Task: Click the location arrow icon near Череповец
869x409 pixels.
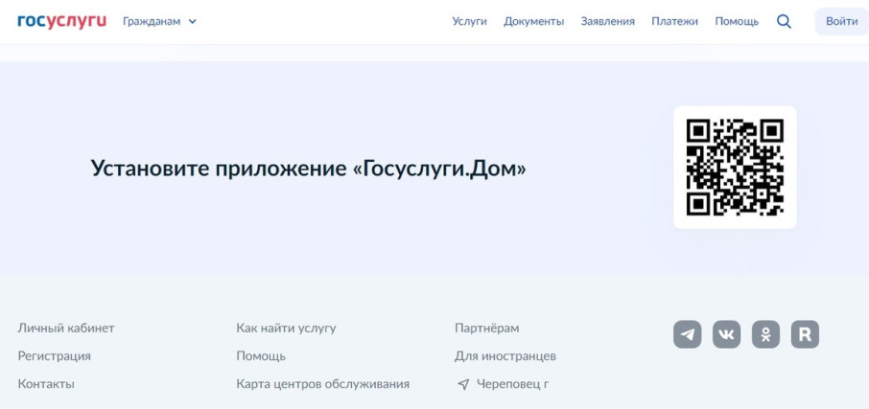Action: [x=463, y=384]
